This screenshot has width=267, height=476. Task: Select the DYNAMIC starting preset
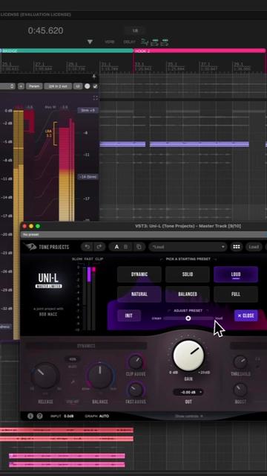[139, 274]
